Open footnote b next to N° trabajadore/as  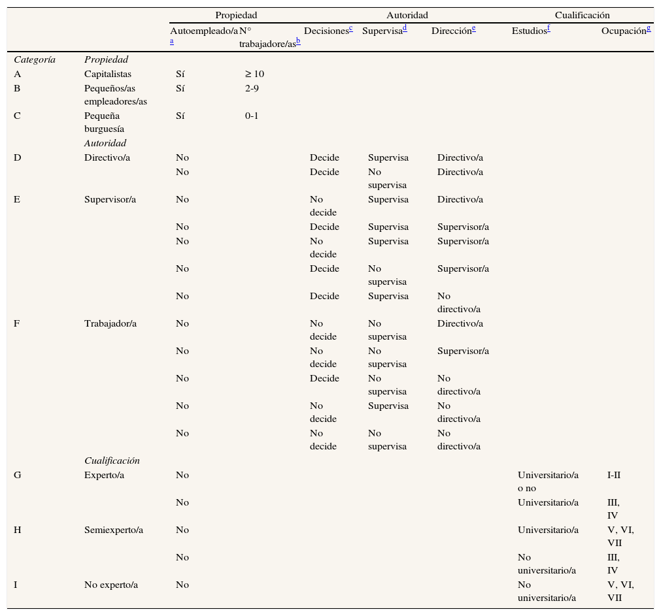297,41
